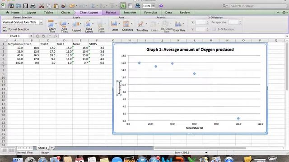
Task: Toggle the Formula Builder fx toolbar icon
Action: 123,6
